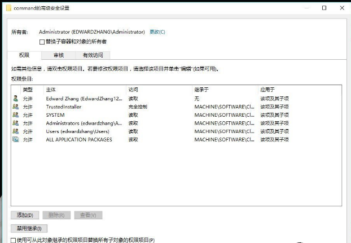Image resolution: width=351 pixels, height=243 pixels.
Task: Click the 添加(D) button
Action: (x=25, y=215)
